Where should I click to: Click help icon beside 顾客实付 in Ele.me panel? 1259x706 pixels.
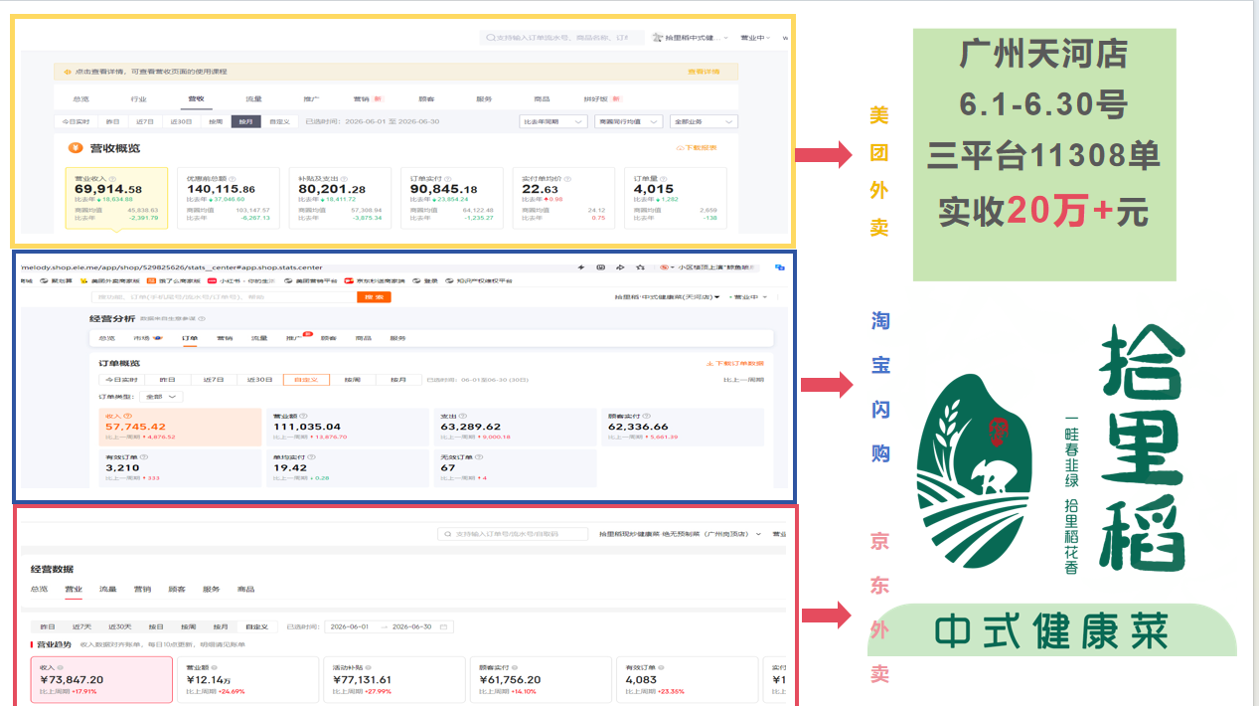645,416
